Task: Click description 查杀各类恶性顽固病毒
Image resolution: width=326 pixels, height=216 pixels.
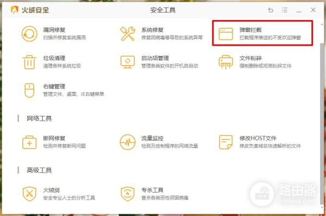Action: (165, 198)
